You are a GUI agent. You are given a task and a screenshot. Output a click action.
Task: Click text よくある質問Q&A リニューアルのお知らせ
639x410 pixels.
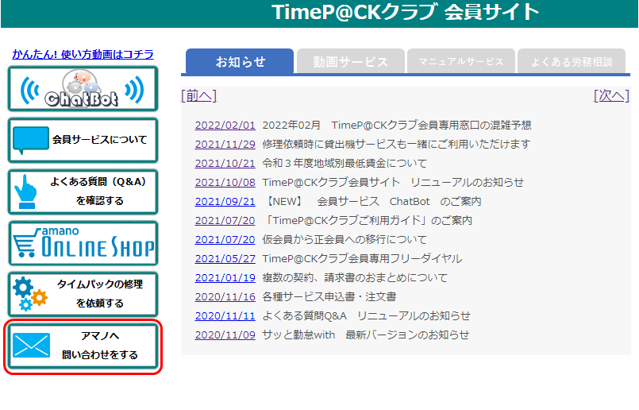coord(366,316)
